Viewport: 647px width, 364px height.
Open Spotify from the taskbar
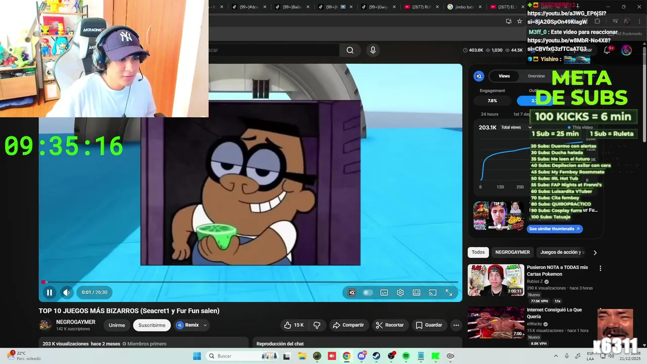406,356
